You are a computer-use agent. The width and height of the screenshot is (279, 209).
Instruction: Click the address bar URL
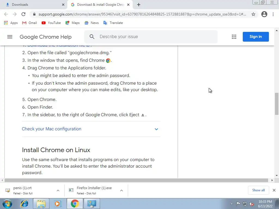(x=142, y=14)
